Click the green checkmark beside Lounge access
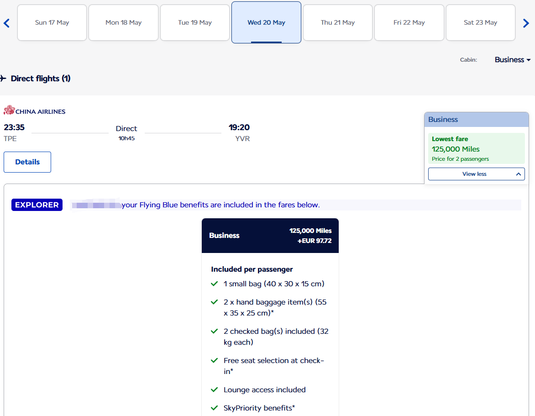 tap(215, 390)
